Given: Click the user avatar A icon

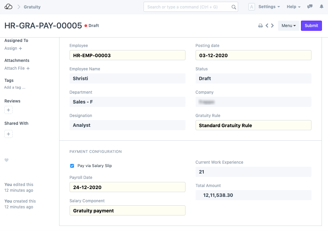Looking at the screenshot, I should [x=251, y=7].
